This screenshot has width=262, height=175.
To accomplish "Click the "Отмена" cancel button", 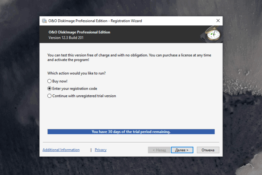I will pyautogui.click(x=208, y=150).
